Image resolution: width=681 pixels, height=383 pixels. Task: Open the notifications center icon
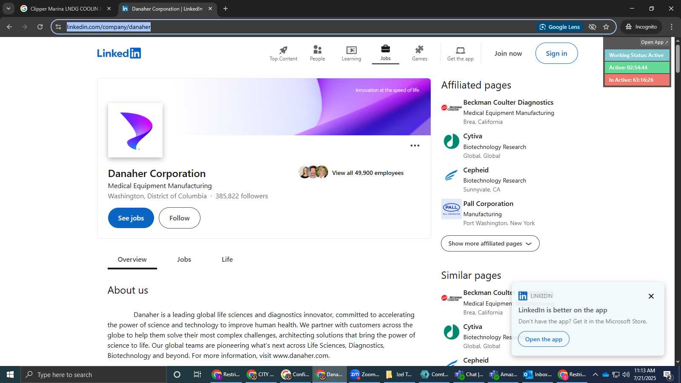[x=667, y=374]
